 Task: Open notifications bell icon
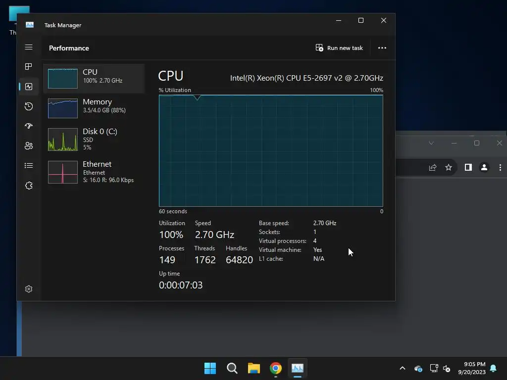[x=494, y=368]
